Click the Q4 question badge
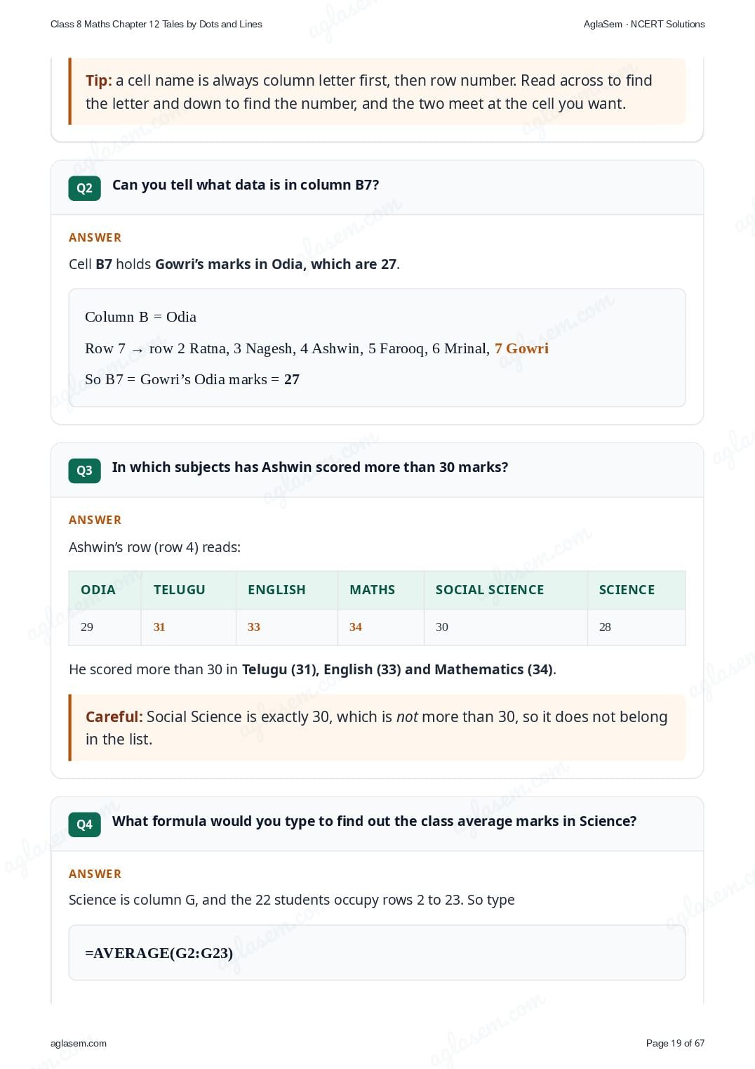 click(84, 824)
